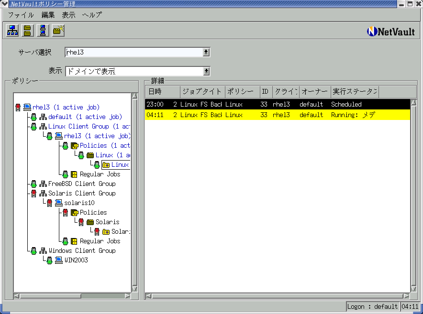Open the 表示 view mode dropdown arrow

coord(206,71)
